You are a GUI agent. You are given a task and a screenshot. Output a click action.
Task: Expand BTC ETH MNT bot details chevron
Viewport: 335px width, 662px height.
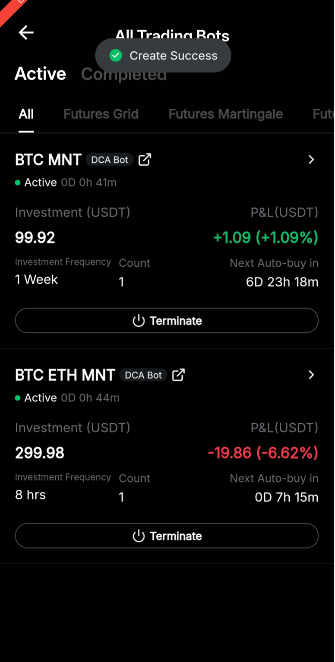[x=311, y=375]
